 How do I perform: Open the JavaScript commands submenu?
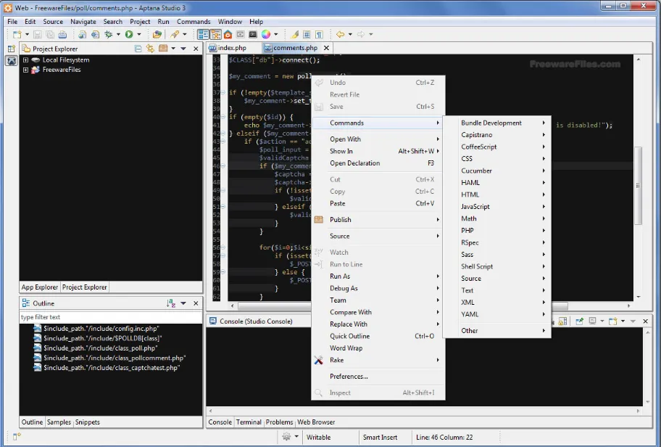pos(497,207)
